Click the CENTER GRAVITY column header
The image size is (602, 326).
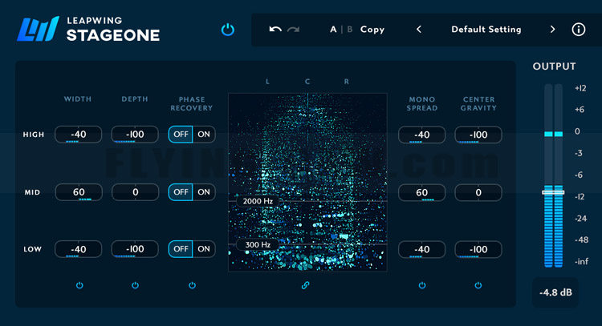pyautogui.click(x=478, y=103)
